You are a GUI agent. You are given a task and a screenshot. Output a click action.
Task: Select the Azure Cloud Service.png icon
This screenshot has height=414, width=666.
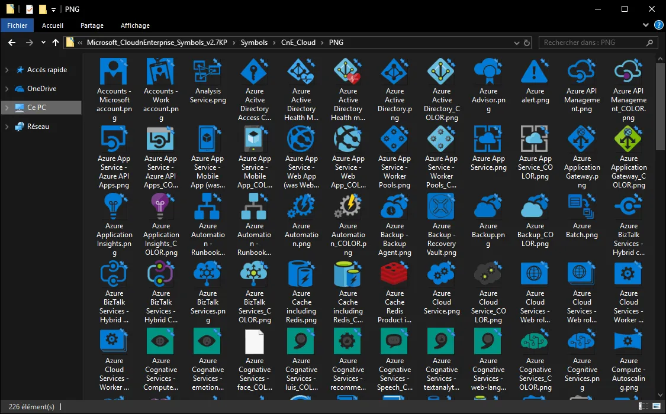point(441,274)
